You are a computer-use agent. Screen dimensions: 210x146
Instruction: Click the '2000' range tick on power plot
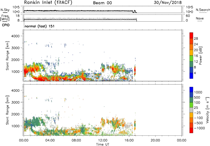tap(15, 60)
